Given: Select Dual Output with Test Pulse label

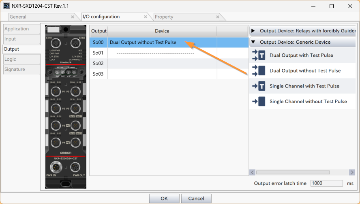Looking at the screenshot, I should [301, 55].
